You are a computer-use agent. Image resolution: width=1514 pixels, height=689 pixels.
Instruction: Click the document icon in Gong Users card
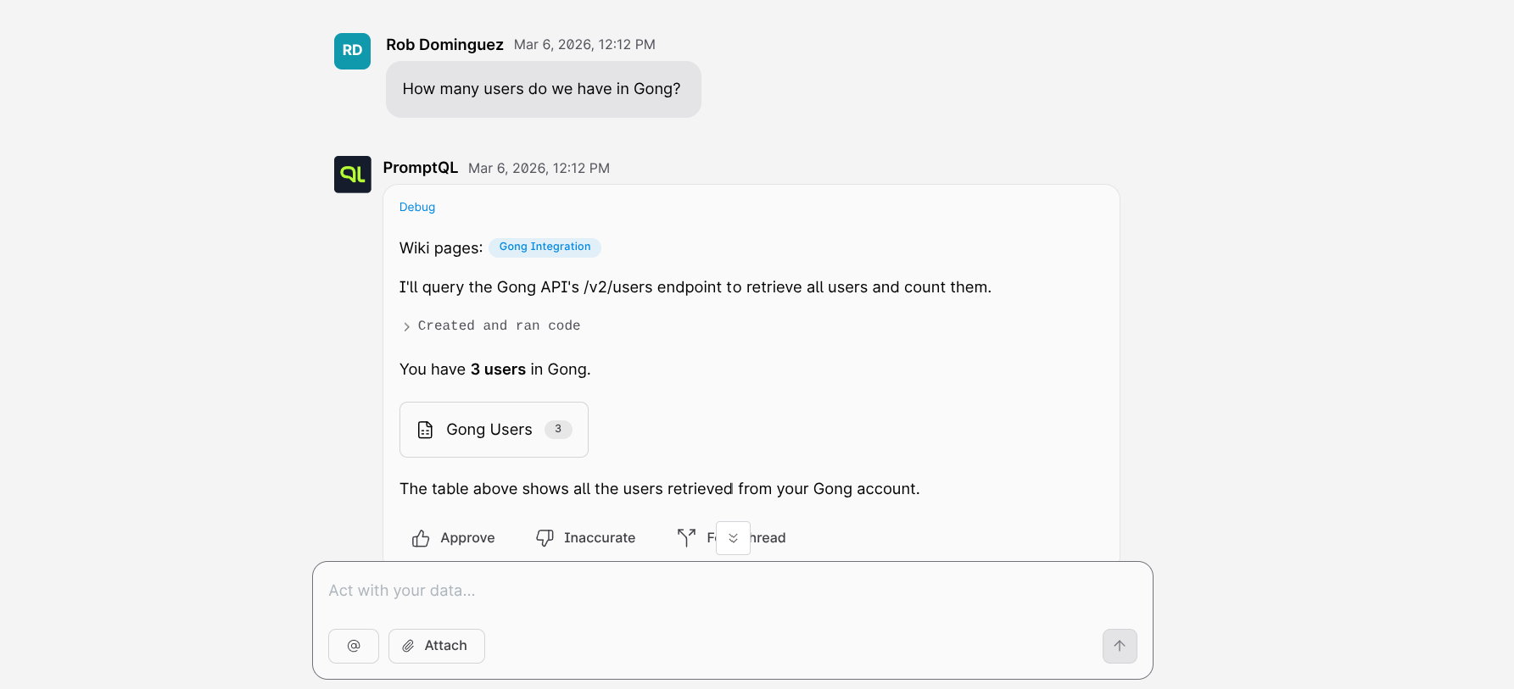point(426,430)
